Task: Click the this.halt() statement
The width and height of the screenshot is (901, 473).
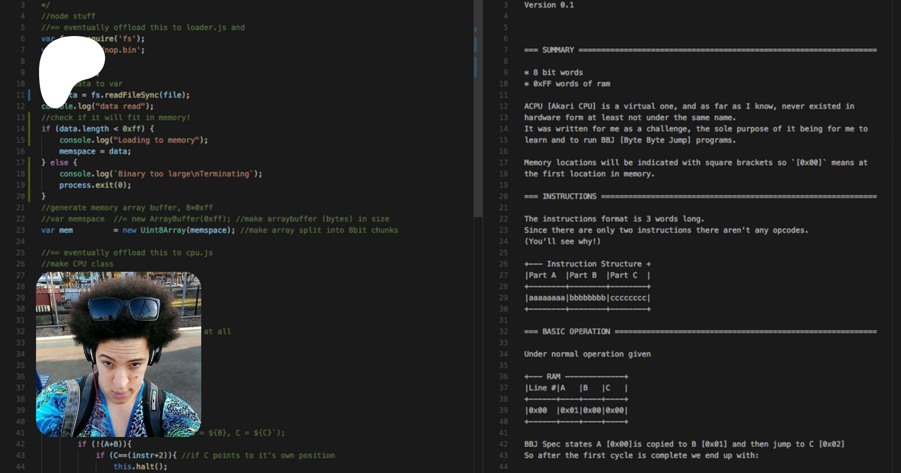Action: 140,466
